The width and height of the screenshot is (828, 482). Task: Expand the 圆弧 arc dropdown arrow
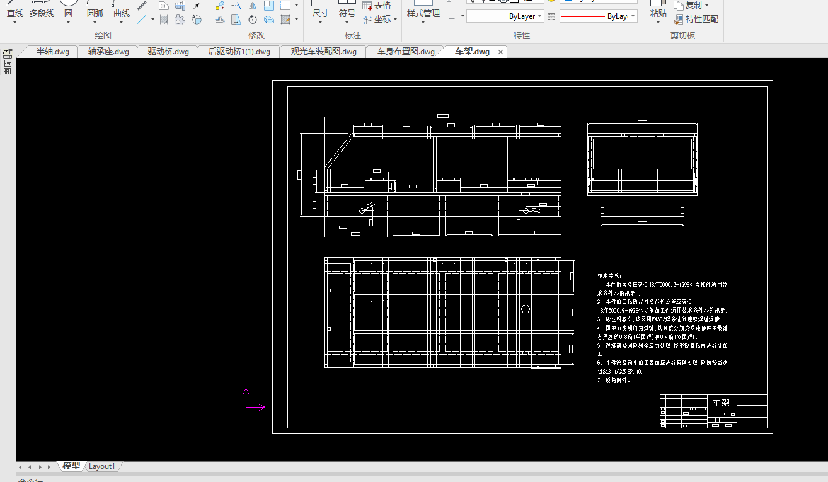(95, 23)
